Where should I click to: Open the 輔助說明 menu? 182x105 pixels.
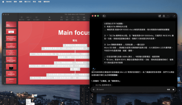(46, 2)
